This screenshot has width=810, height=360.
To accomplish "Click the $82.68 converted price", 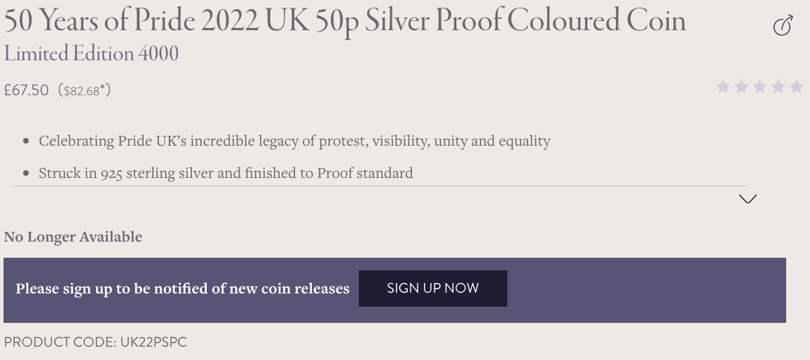I will click(81, 92).
